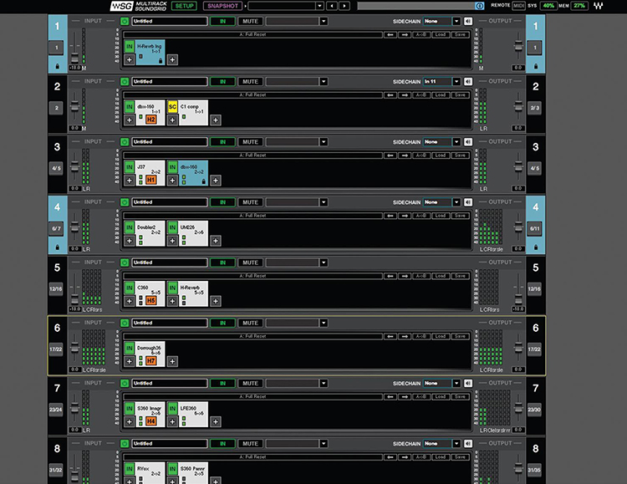Viewport: 627px width, 484px height.
Task: Click rack 4 output lock icon
Action: [x=536, y=247]
